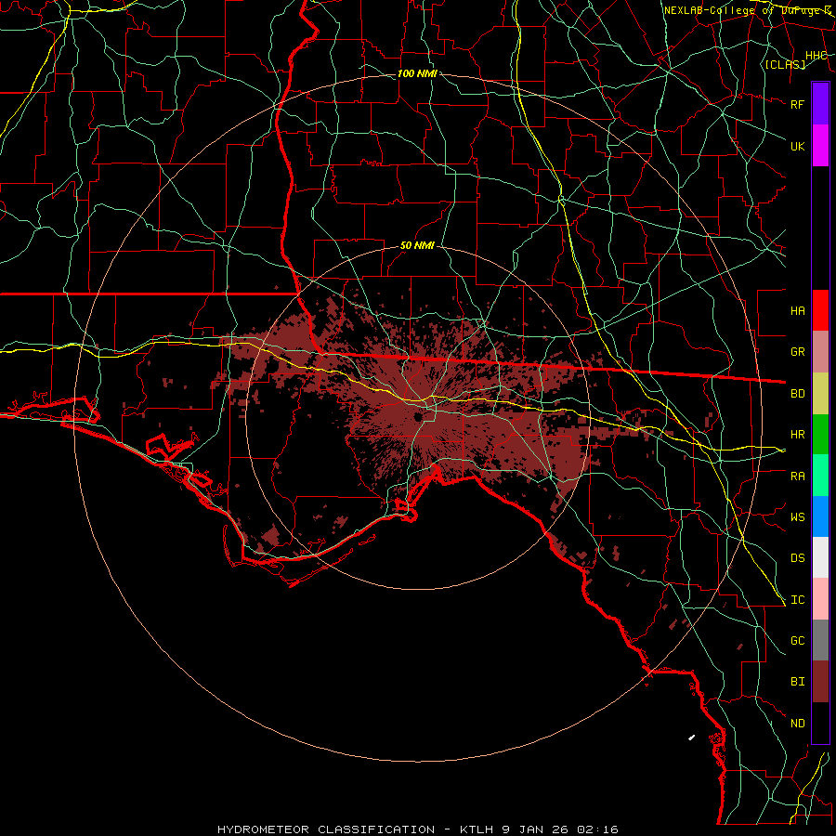Click the 100 NMI range ring label

[417, 73]
